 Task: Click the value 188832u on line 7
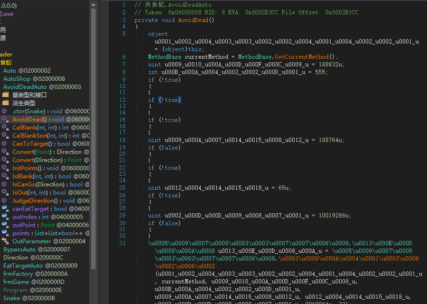[x=330, y=65]
